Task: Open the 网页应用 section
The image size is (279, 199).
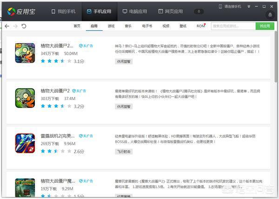Action: pos(171,12)
